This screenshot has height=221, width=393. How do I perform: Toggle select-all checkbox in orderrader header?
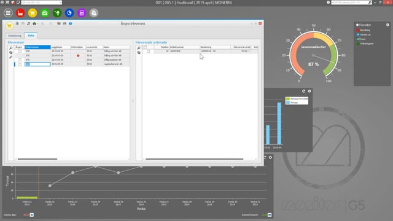(145, 47)
